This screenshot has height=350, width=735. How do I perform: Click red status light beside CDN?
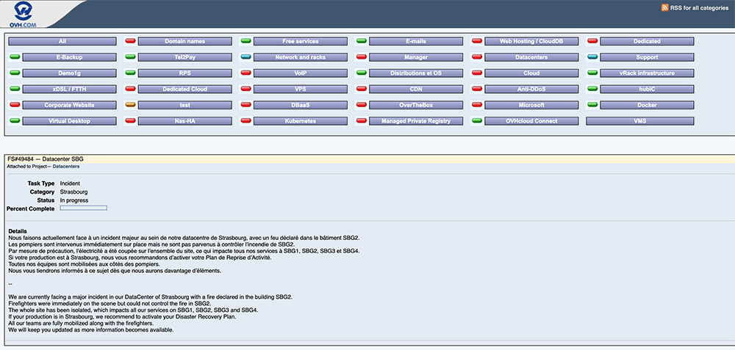point(362,89)
